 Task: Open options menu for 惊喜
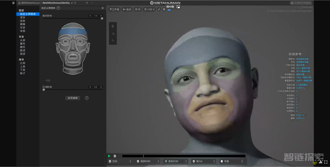coord(242,161)
